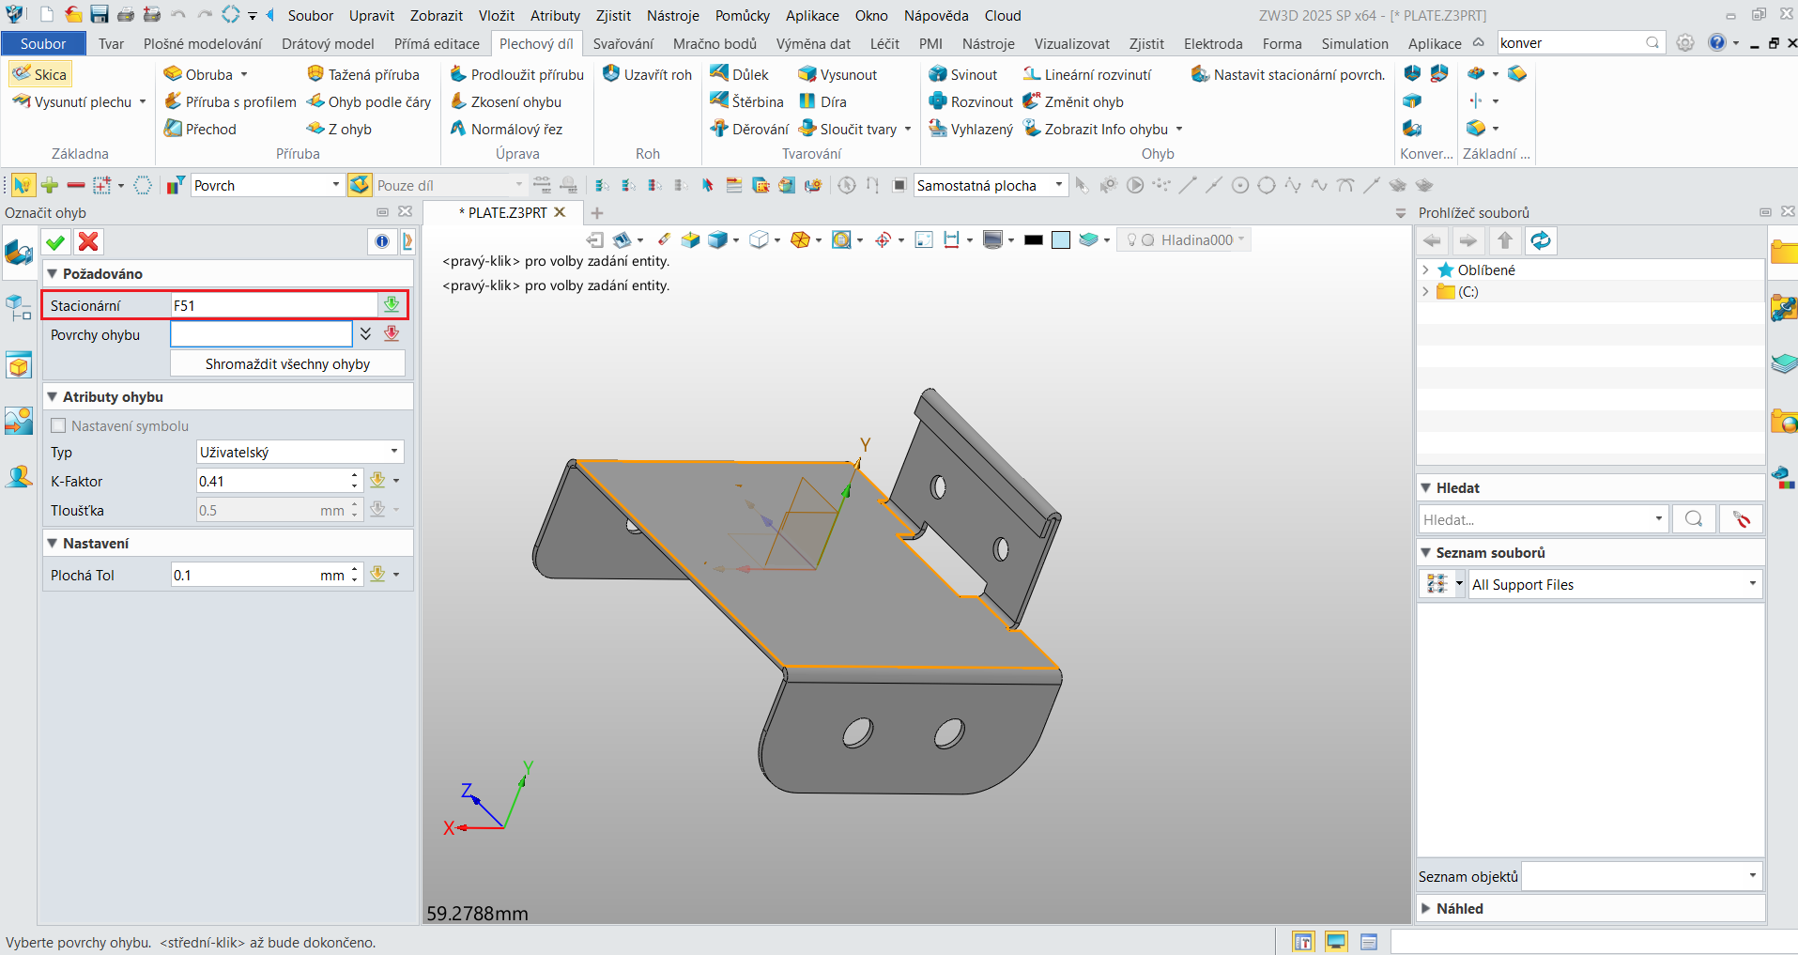Screen dimensions: 1798x955
Task: Click the K-Faktor value field
Action: (272, 481)
